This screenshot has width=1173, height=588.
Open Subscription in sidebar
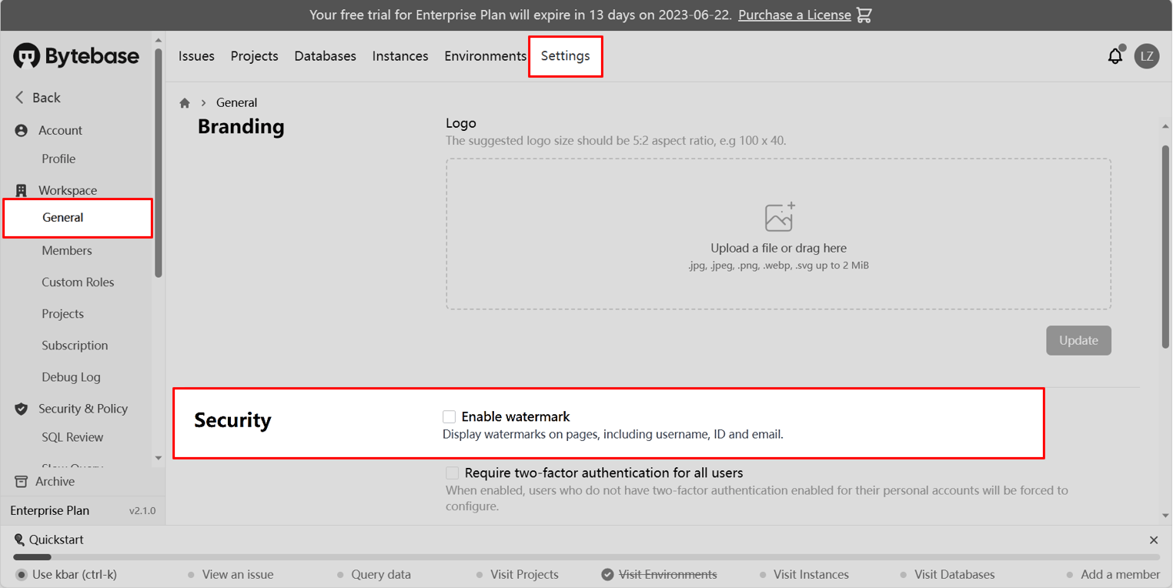tap(75, 346)
